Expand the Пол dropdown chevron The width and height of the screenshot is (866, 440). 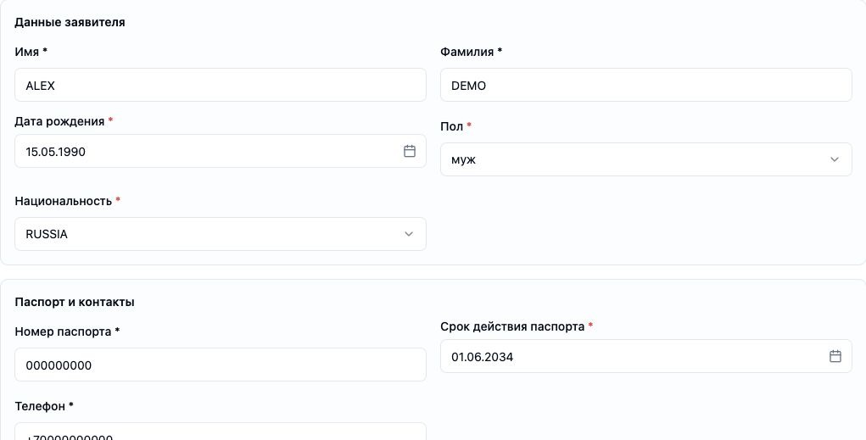[835, 159]
